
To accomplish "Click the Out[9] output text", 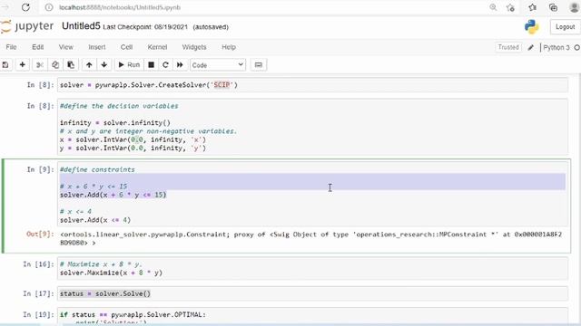I will (310, 238).
